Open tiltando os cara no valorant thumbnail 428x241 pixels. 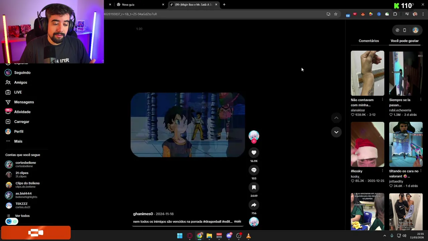point(406,144)
